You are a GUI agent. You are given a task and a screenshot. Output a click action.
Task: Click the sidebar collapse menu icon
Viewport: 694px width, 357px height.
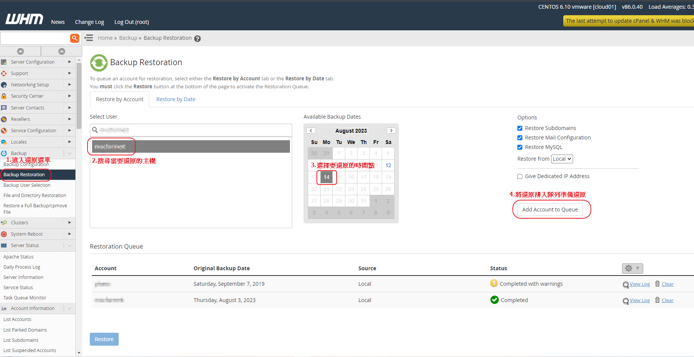tap(89, 38)
